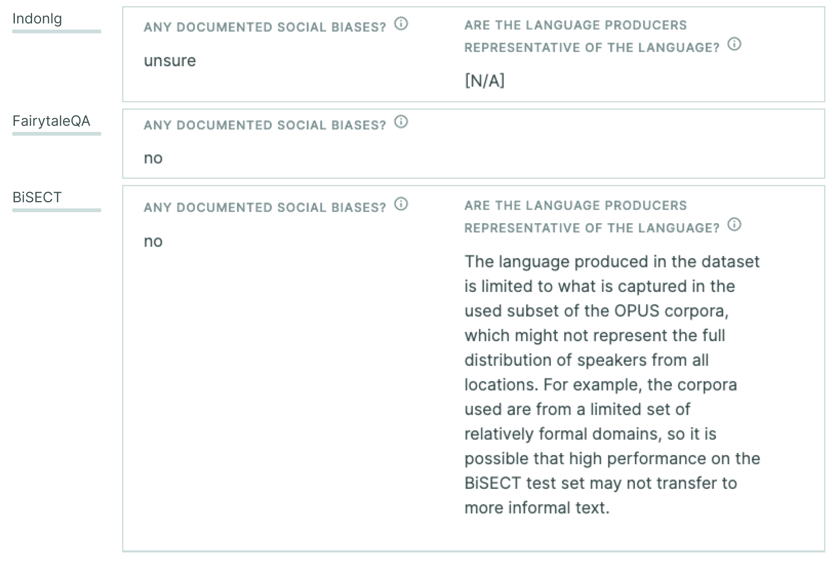Open the FairytaleQA dataset label

51,121
